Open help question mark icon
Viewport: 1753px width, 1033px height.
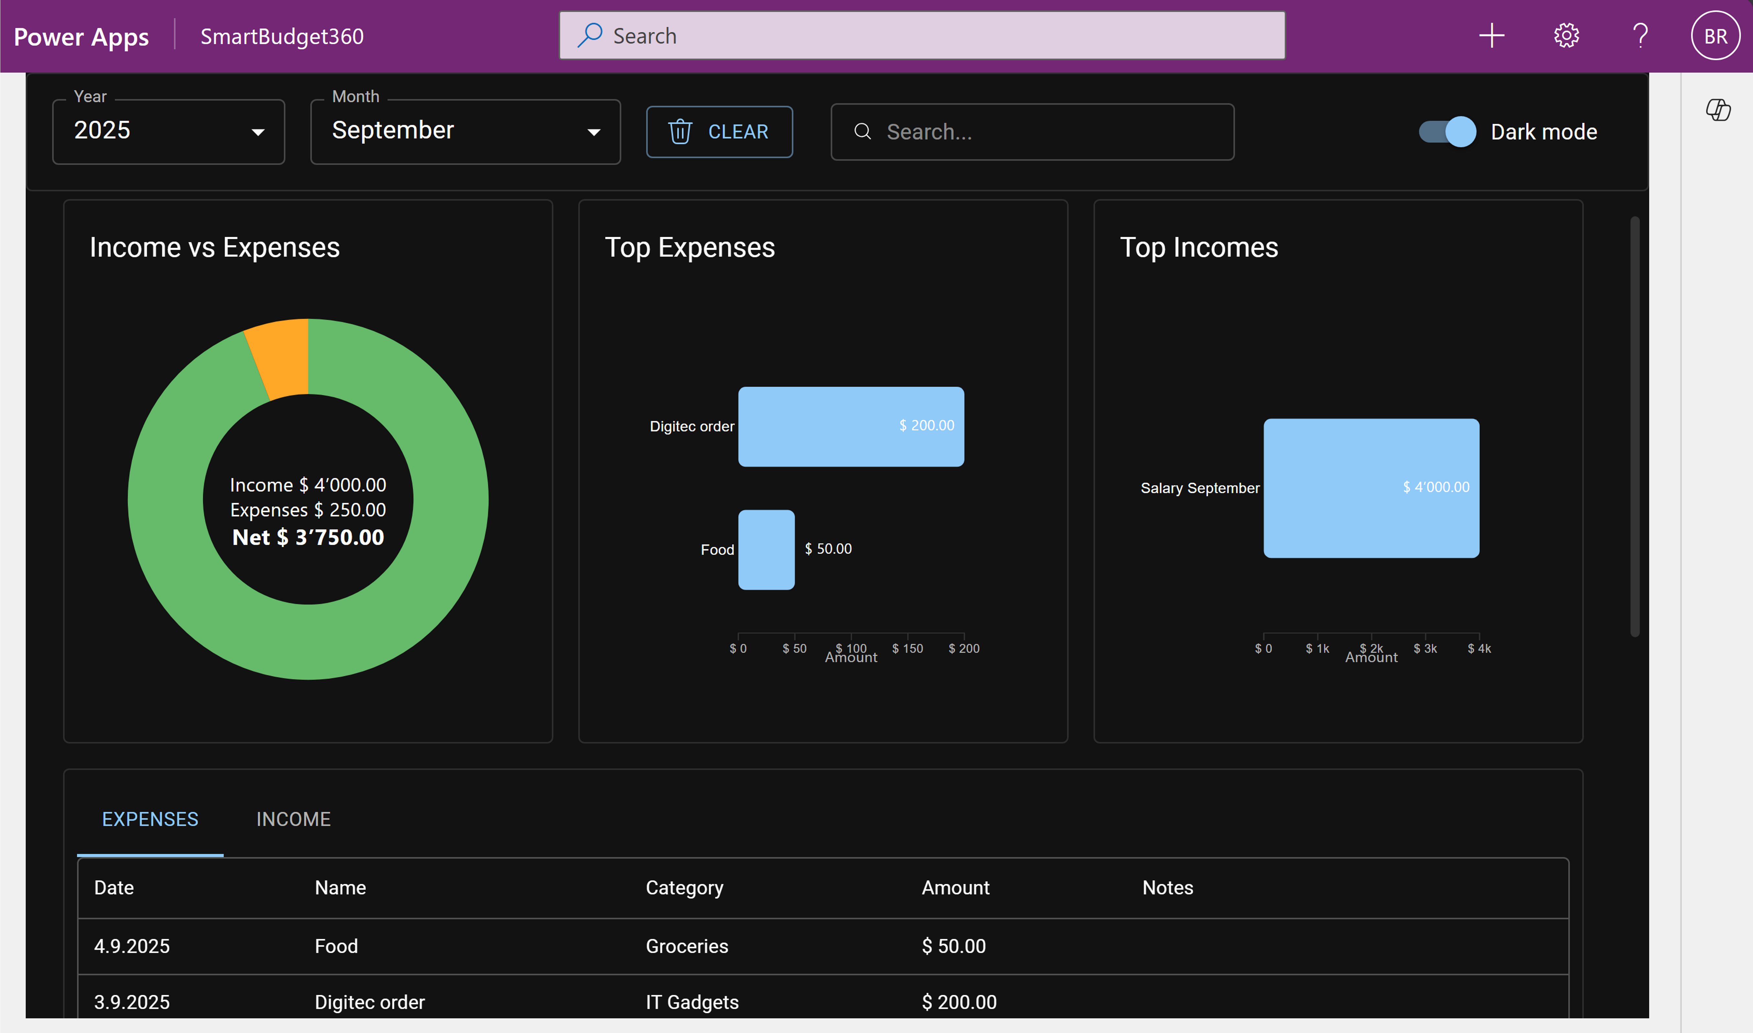pos(1640,36)
